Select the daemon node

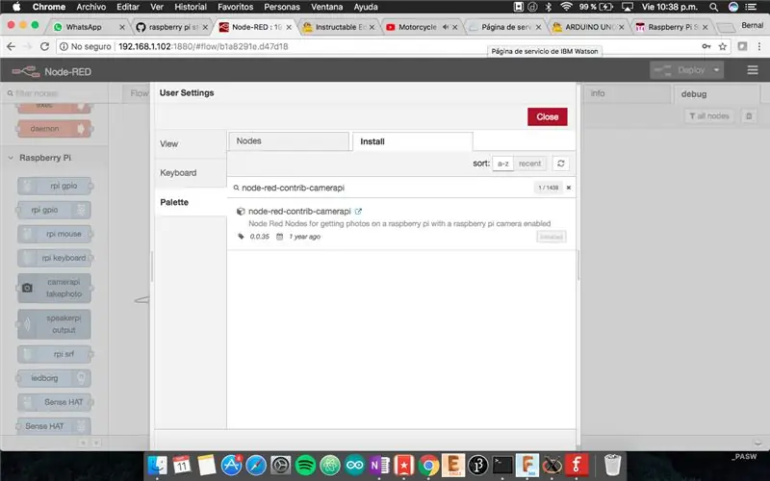[x=54, y=129]
